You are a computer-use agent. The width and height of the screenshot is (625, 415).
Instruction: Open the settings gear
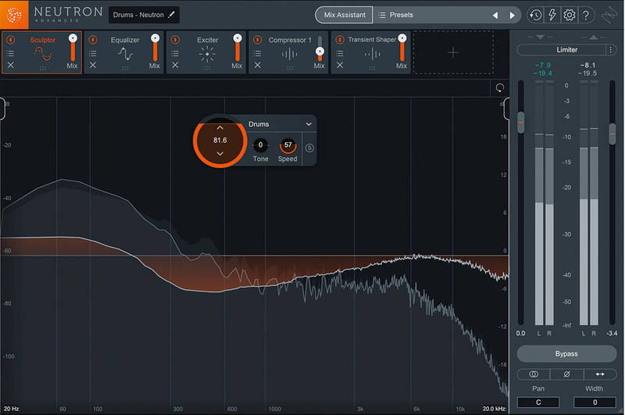point(569,15)
